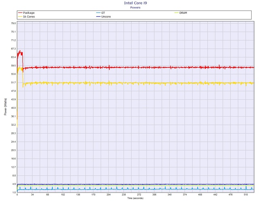The width and height of the screenshot is (271, 203).
Task: Click the 306 tick on time axis
Action: (155, 195)
